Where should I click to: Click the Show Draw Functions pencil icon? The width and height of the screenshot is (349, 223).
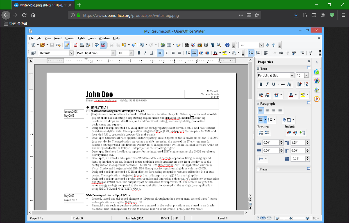click(178, 45)
